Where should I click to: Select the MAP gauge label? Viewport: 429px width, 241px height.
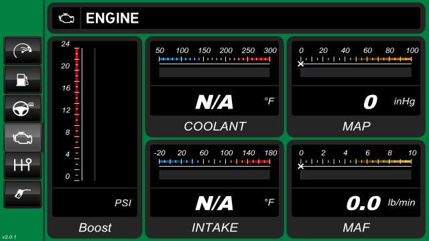click(357, 127)
